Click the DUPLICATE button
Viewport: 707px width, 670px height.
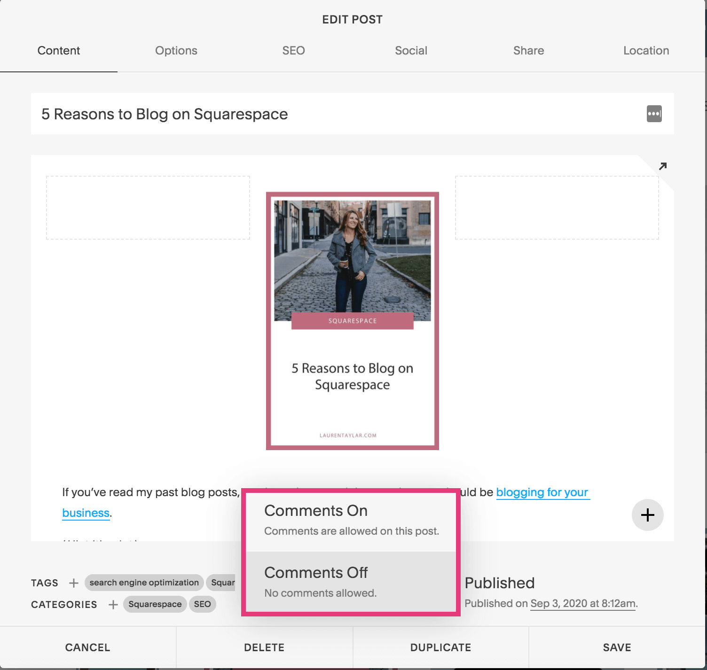coord(440,647)
